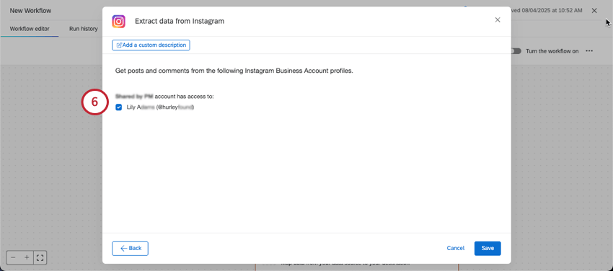This screenshot has height=271, width=613.
Task: Open the three-dot more options menu
Action: click(589, 51)
